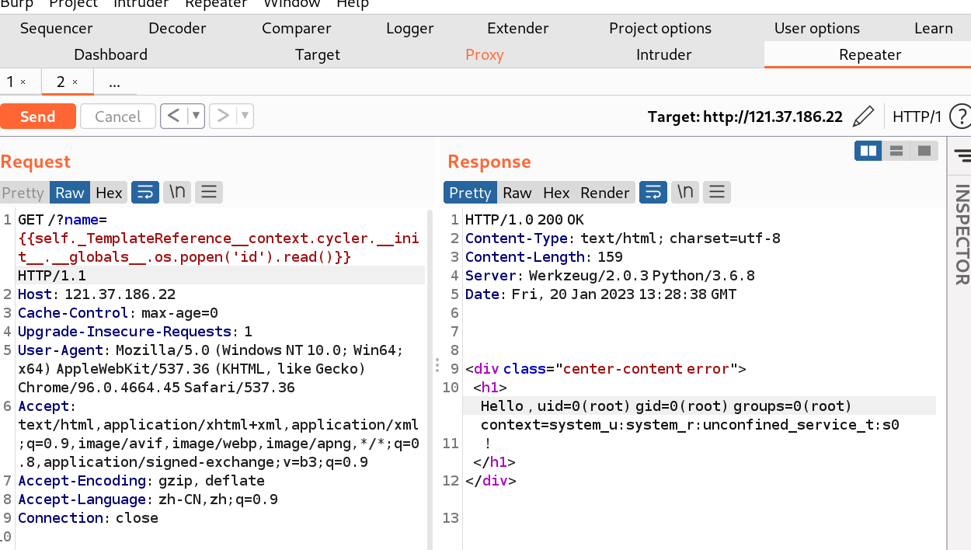Open Request pane hamburger menu
The image size is (971, 550).
point(209,192)
